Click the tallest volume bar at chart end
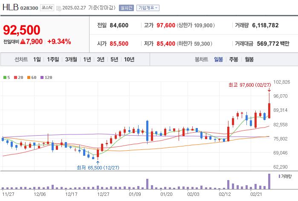Screen dimensions: 298x201 269,181
